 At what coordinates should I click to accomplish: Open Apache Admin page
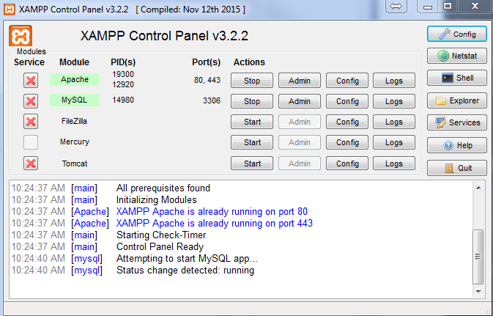pyautogui.click(x=300, y=81)
